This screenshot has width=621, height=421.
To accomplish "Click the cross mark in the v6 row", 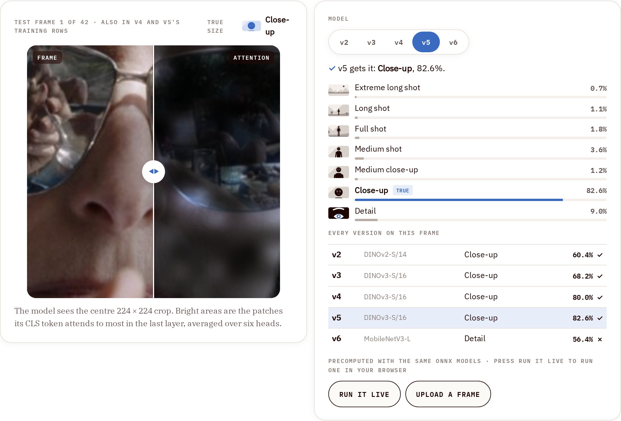I will pos(600,339).
